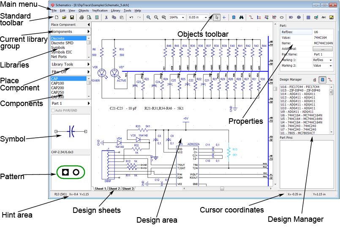Click the CAP-2.54/6.6x3 pattern preview

pos(71,172)
